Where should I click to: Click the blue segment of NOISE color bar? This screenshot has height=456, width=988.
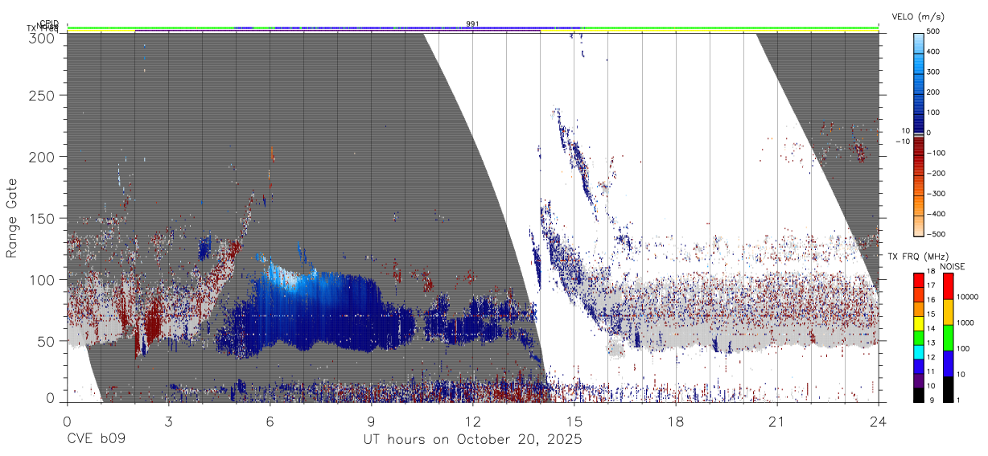point(948,364)
